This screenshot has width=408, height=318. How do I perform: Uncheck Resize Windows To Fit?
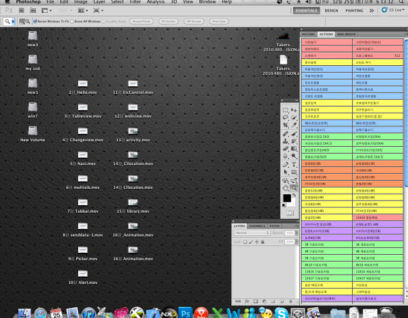[x=35, y=21]
